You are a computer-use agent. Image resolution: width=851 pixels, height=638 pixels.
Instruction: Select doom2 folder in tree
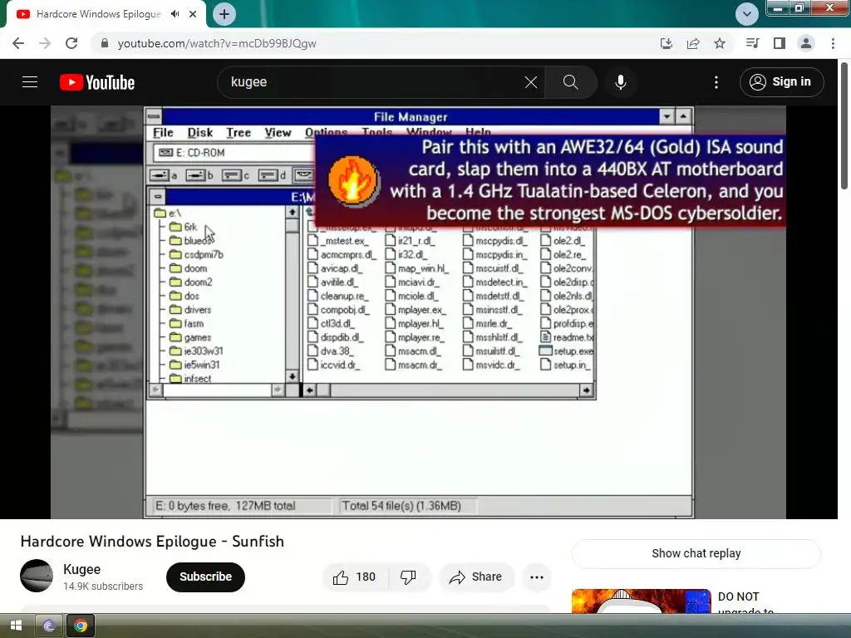[x=190, y=282]
